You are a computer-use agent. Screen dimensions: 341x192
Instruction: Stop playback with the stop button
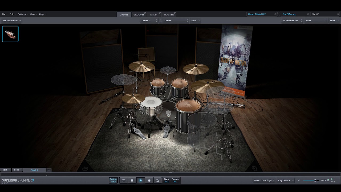coord(132,181)
